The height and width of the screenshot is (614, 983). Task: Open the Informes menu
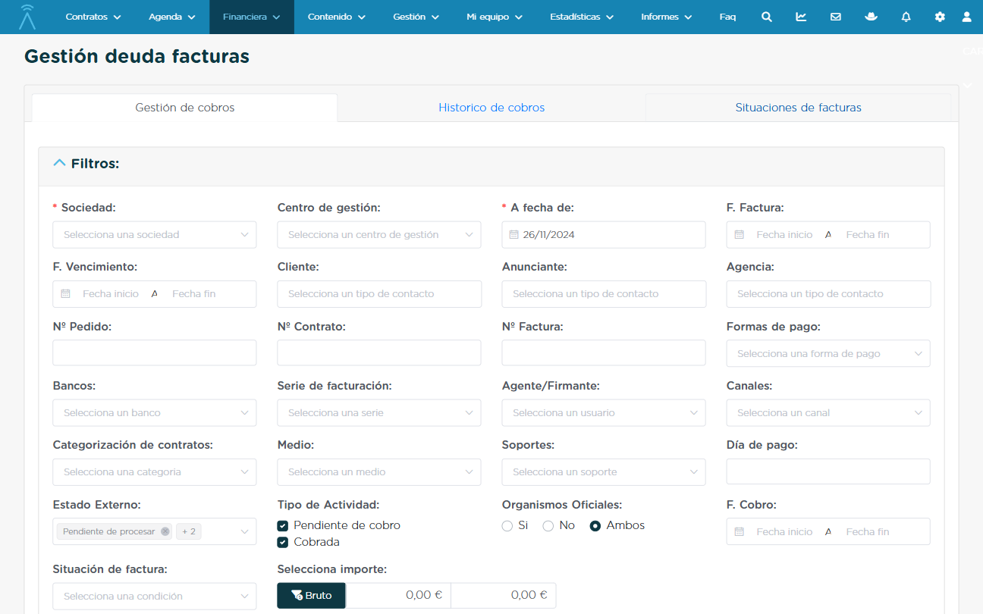point(666,17)
